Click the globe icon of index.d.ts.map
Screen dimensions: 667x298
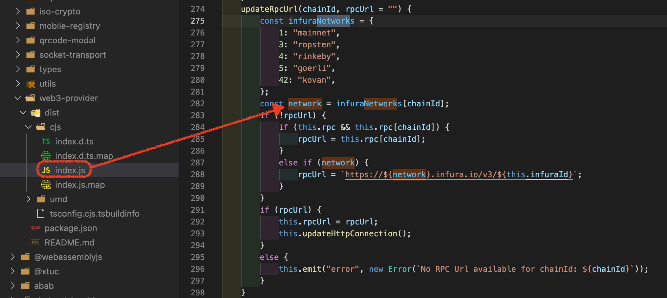(x=46, y=156)
